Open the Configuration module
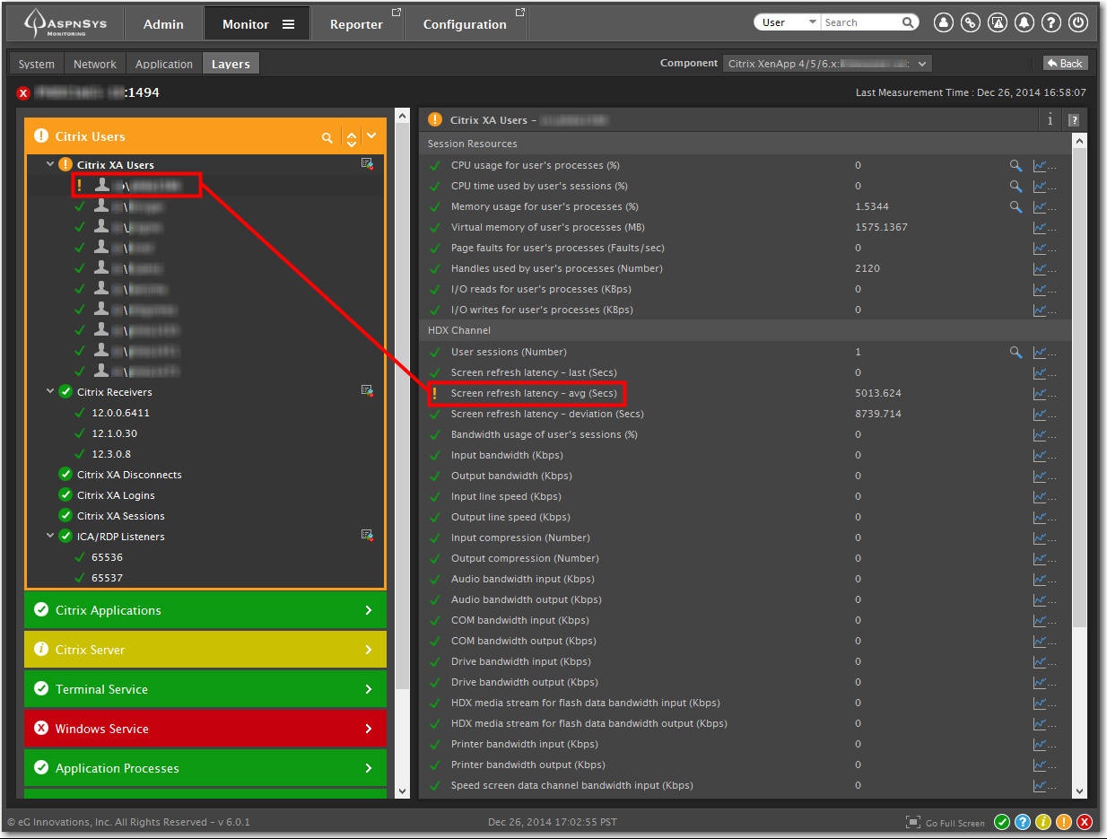Image resolution: width=1107 pixels, height=839 pixels. coord(465,24)
